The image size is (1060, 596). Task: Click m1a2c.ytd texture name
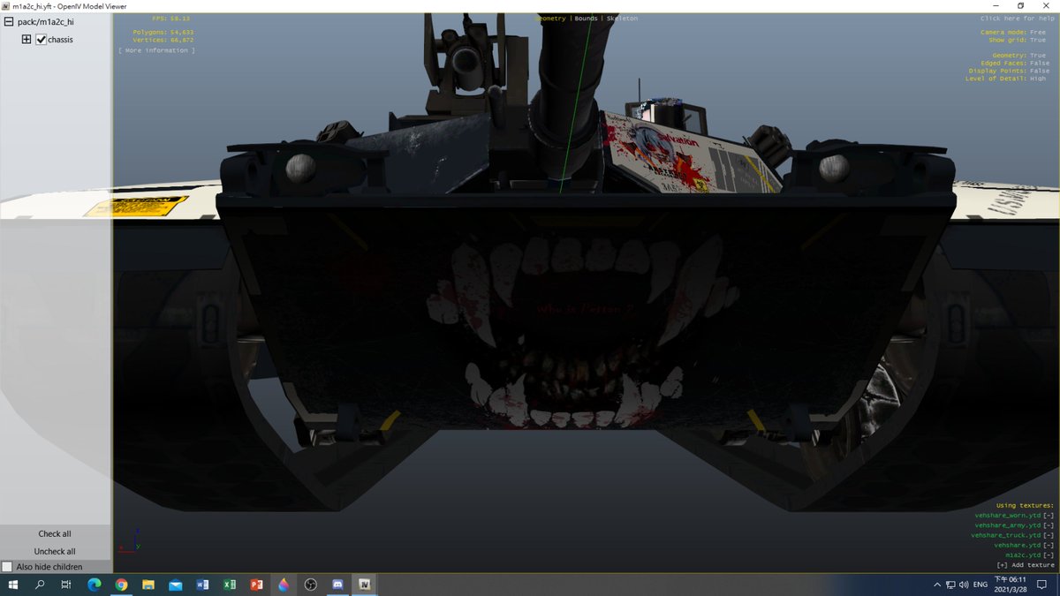1023,555
